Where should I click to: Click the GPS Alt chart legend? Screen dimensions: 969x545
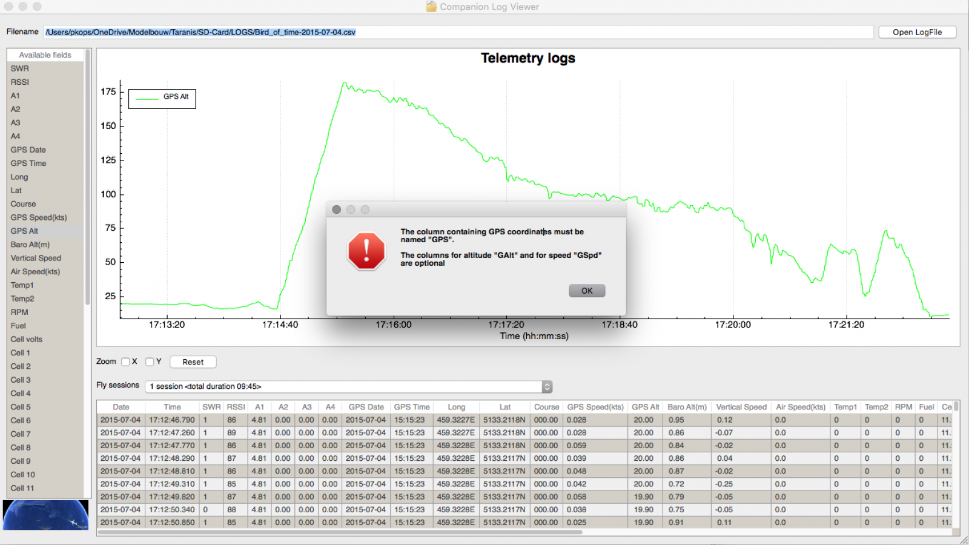(x=162, y=98)
